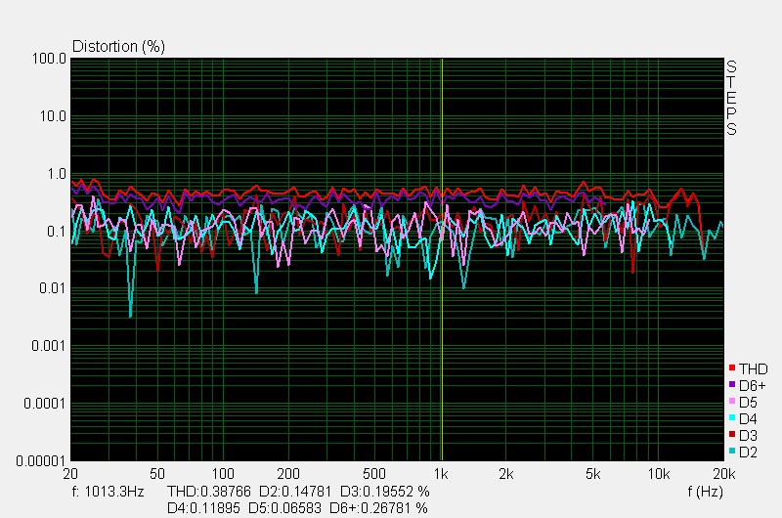This screenshot has height=518, width=782.
Task: Click the 5k x-axis tick label
Action: pos(593,474)
